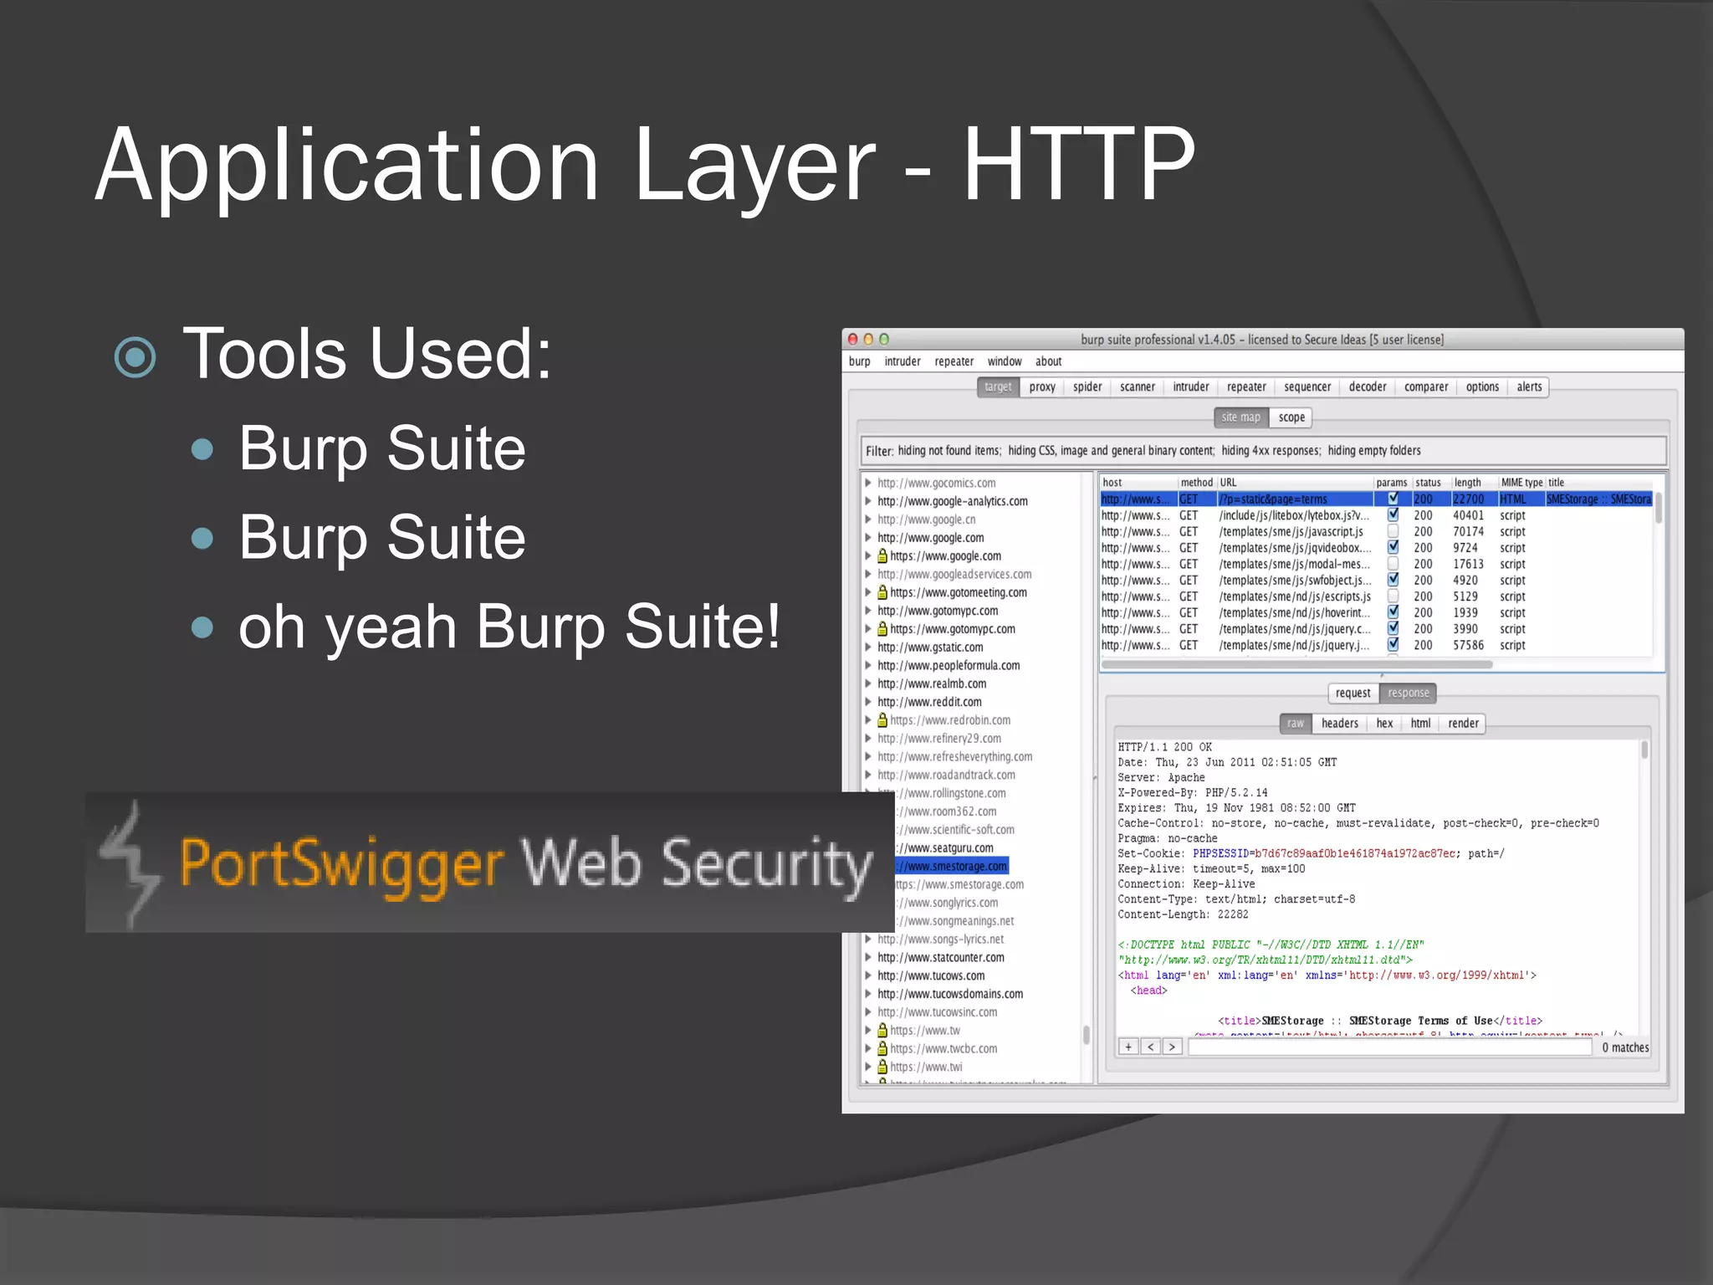
Task: Click the previous match arrow button
Action: (x=1150, y=1047)
